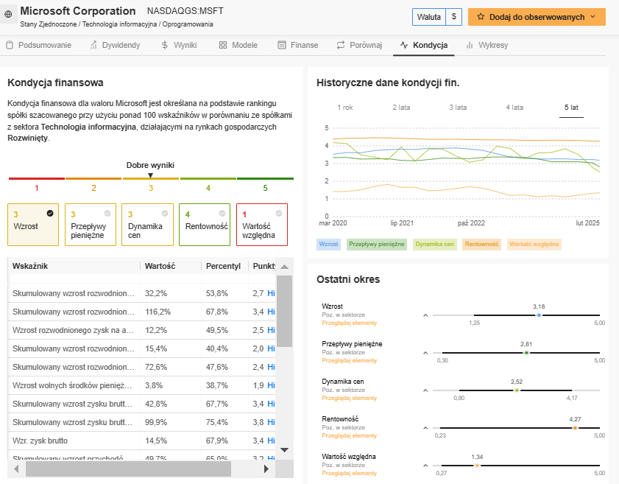Select the Wartość względna score card
The height and width of the screenshot is (484, 619).
click(262, 225)
